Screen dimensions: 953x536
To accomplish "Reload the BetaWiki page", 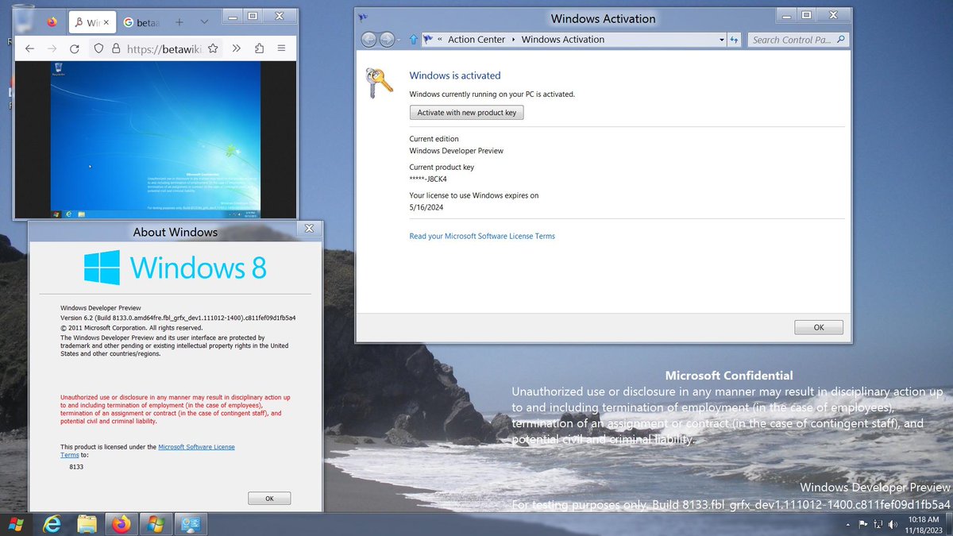I will [x=75, y=48].
